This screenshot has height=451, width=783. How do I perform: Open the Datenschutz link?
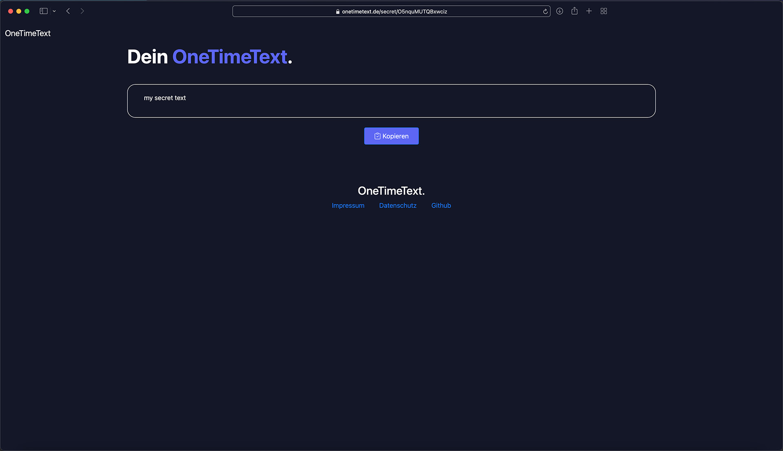[398, 206]
